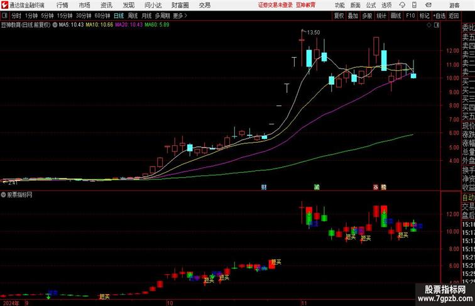
Task: Click the 多股 button
Action: 367,16
